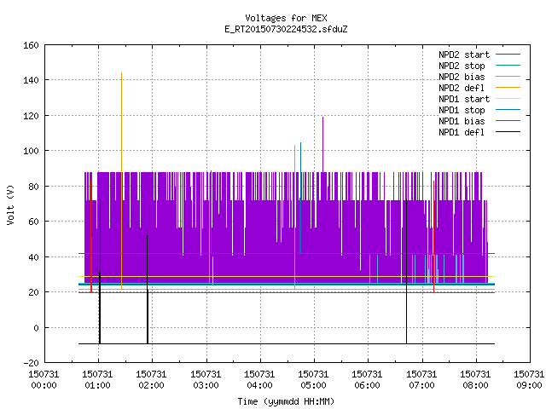546x409 pixels.
Task: Click the 150731 05:00 time tick label
Action: 313,380
